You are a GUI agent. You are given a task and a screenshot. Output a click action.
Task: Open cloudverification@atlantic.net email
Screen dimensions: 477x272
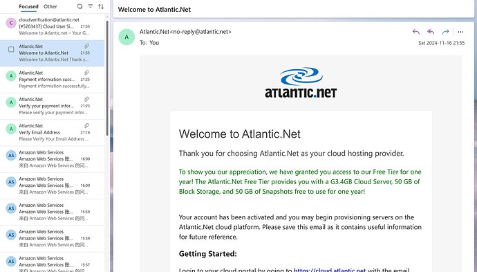(53, 26)
